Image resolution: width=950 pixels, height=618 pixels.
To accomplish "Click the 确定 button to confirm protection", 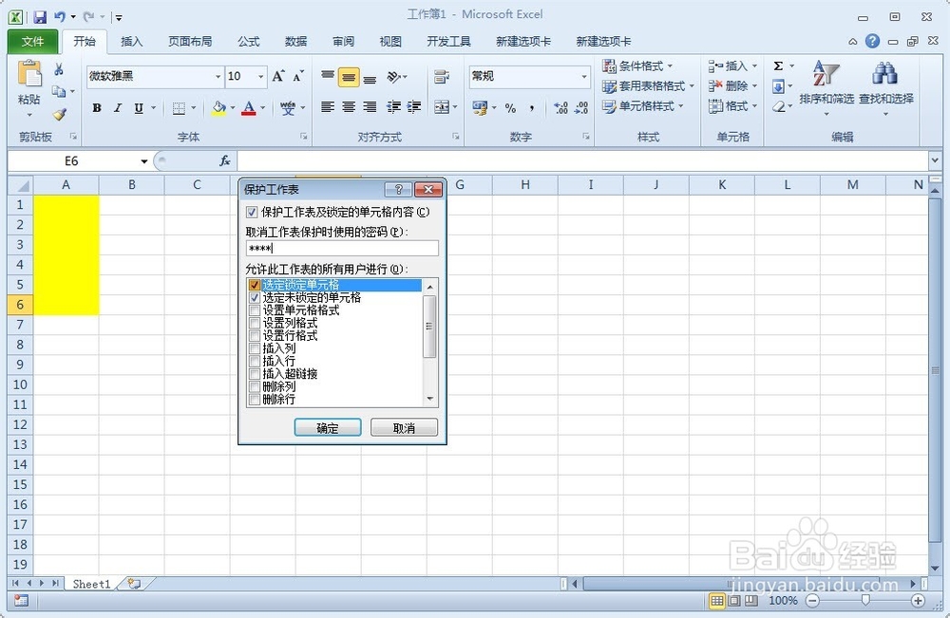I will coord(328,427).
